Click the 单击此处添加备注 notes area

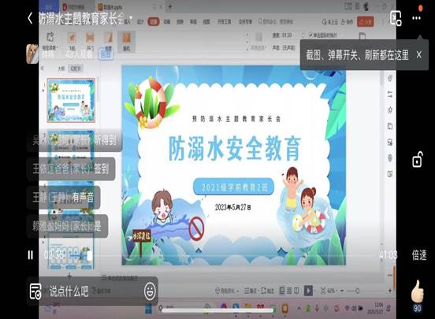click(120, 278)
